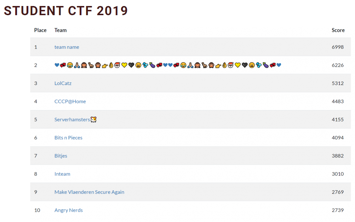355x222 pixels.
Task: Click the score 4155 for Serverhamsters
Action: [x=338, y=120]
